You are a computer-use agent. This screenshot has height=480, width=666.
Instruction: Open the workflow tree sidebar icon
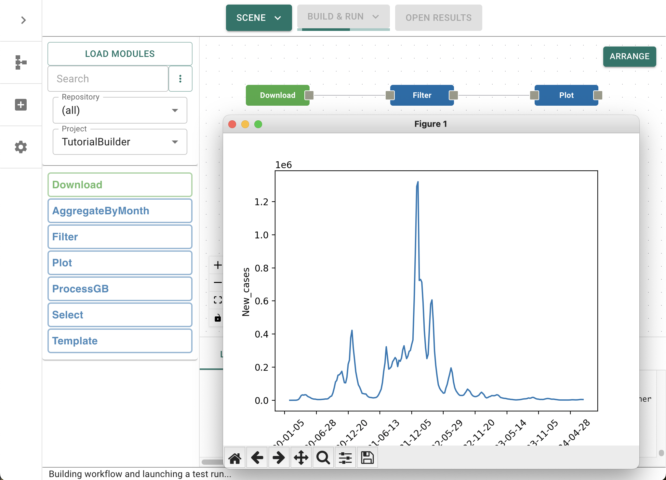click(21, 62)
